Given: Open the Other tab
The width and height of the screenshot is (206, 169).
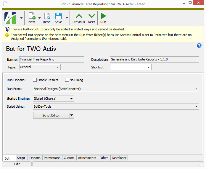Looking at the screenshot, I should 104,158.
